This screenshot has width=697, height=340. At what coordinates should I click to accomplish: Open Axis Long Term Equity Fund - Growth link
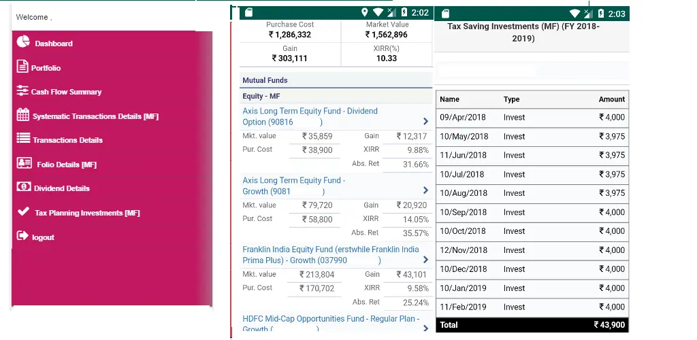(x=294, y=186)
